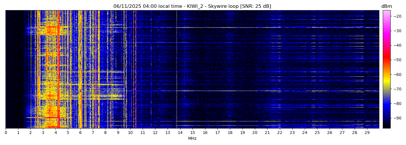Image resolution: width=406 pixels, height=145 pixels.
Task: Click the pink top of the colorbar
Action: (386, 13)
